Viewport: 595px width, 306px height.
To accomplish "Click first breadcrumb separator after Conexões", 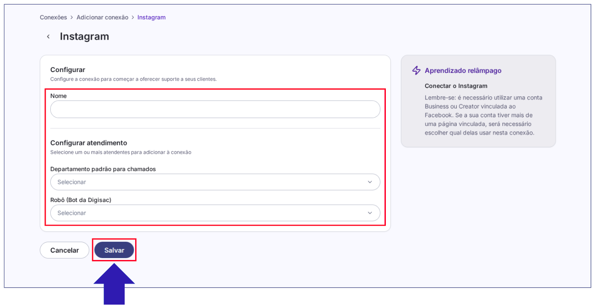I will 72,17.
